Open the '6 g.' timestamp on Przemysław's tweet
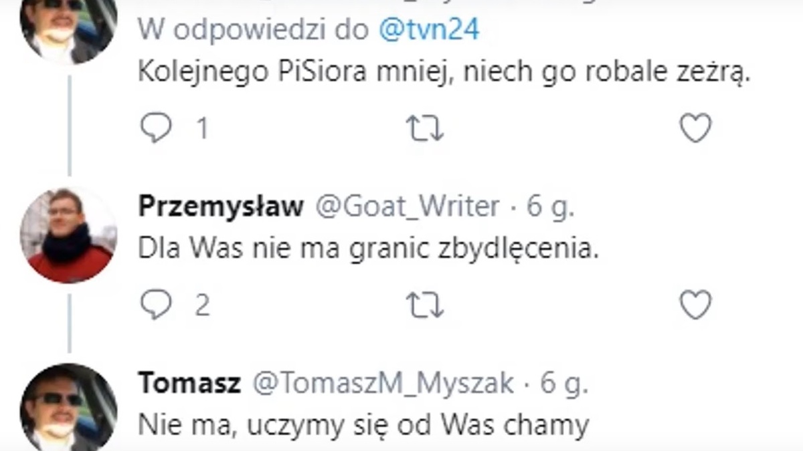 click(x=551, y=207)
